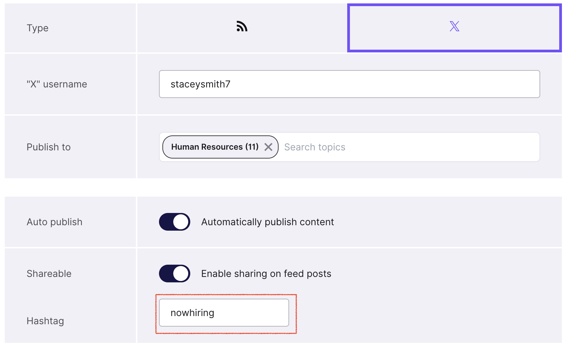Screen dimensions: 566x347
Task: Open the highlighted X type tab cell
Action: point(454,28)
